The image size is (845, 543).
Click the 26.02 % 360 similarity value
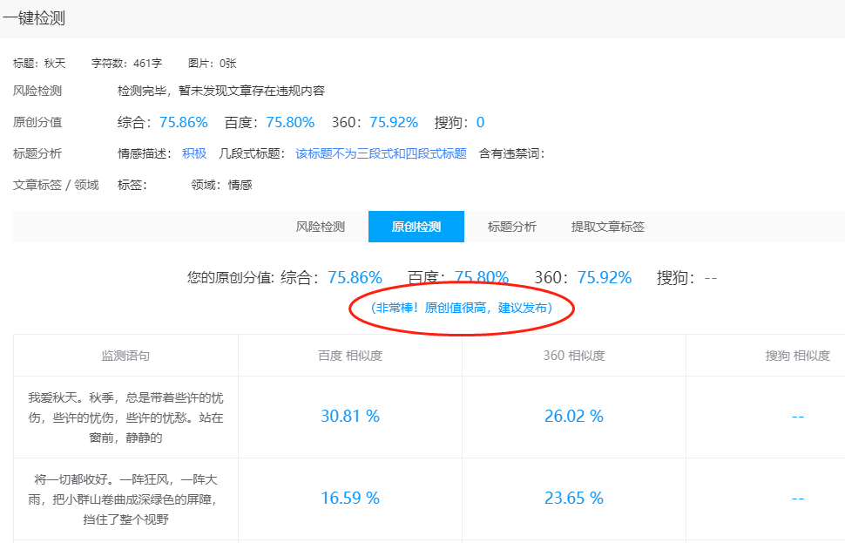click(574, 417)
